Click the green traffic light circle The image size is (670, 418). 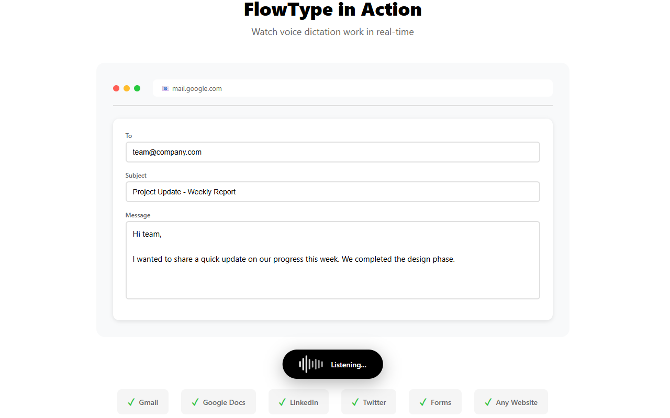137,88
